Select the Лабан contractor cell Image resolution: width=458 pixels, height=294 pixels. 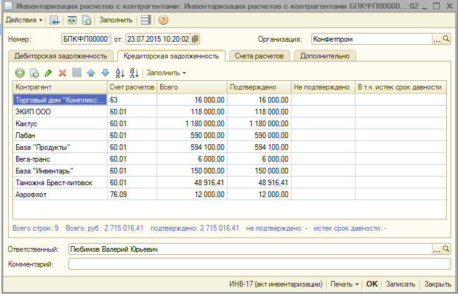60,136
